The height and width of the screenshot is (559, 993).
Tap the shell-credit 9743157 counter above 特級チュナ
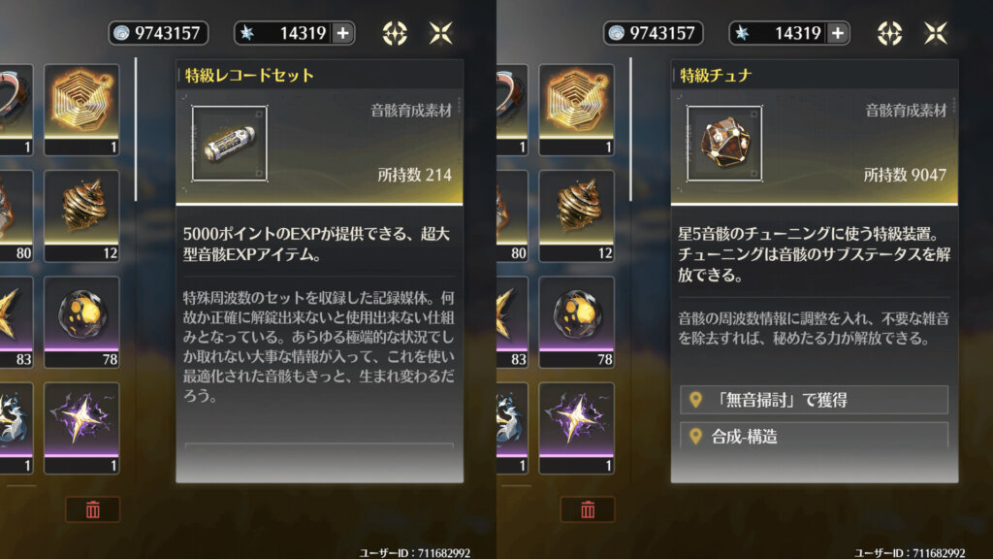(653, 34)
